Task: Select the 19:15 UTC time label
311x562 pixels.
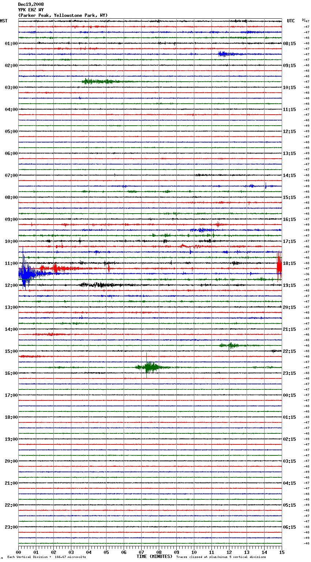Action: (289, 285)
